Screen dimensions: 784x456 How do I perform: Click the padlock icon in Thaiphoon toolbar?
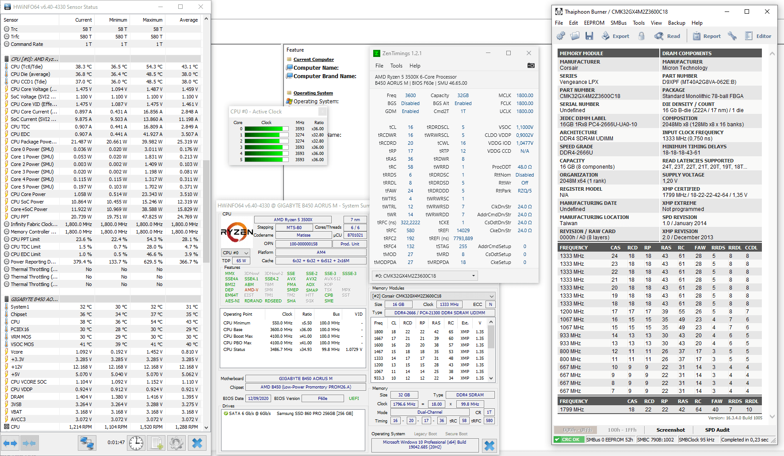tap(641, 36)
